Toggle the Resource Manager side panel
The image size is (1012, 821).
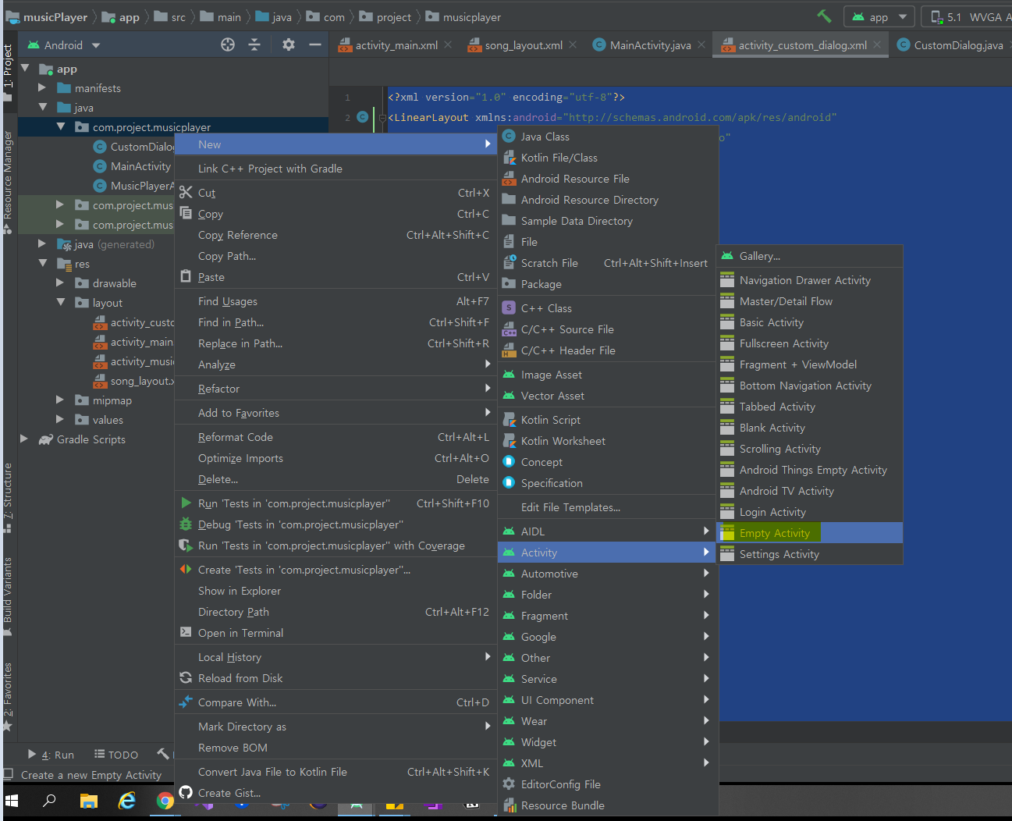point(8,182)
